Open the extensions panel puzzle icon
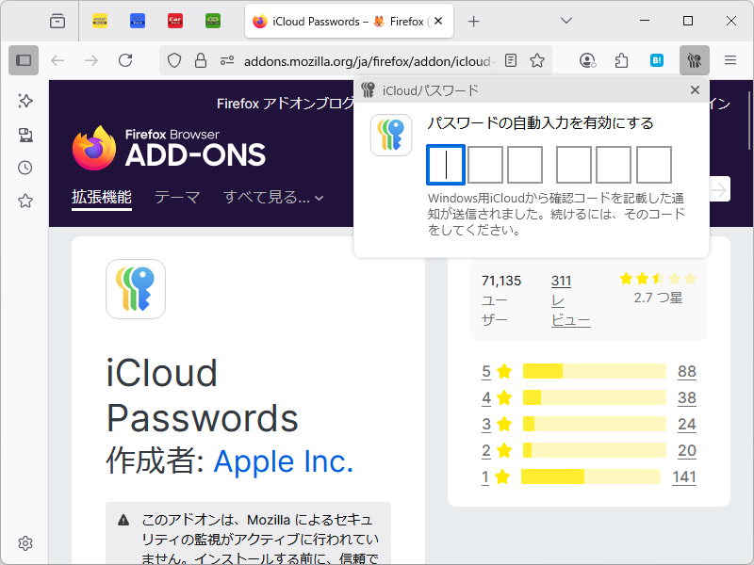Screen dimensions: 754x565 tap(621, 59)
